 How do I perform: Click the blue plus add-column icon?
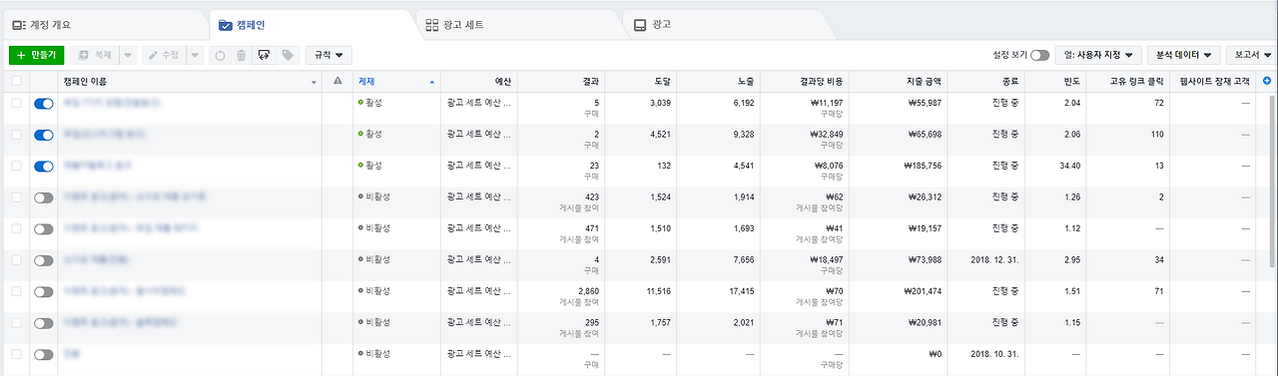coord(1267,81)
